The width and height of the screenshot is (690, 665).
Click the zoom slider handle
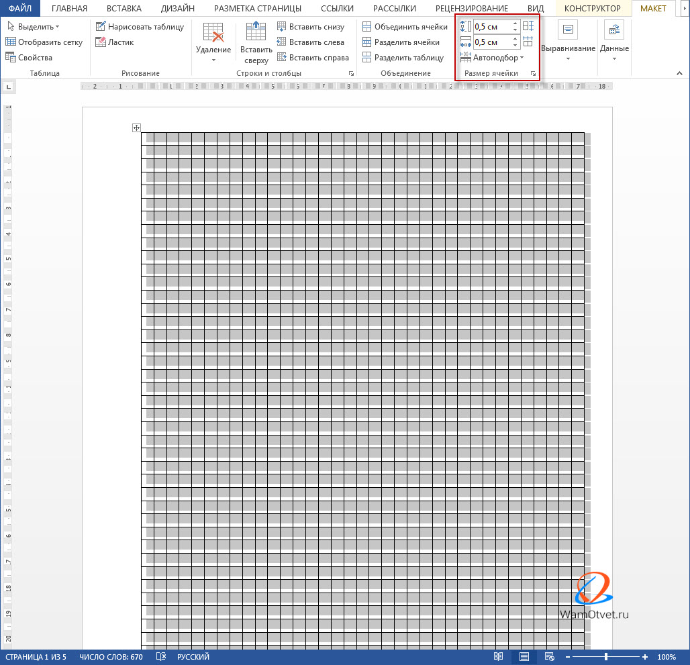coord(606,657)
